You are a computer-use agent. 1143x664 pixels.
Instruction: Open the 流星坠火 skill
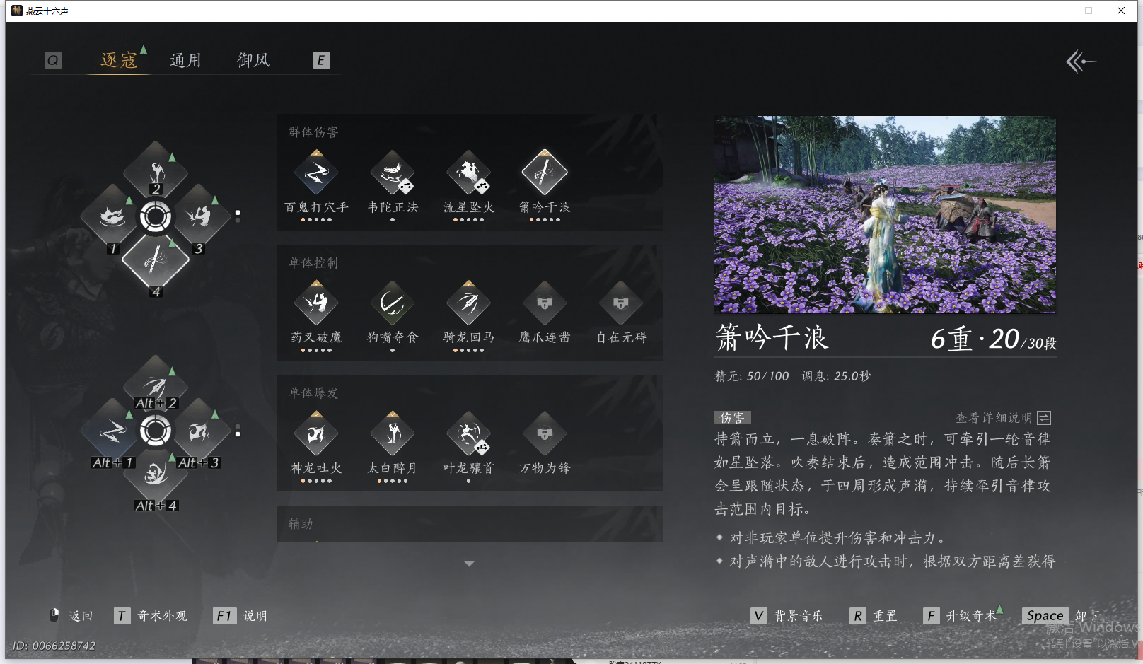pyautogui.click(x=468, y=172)
